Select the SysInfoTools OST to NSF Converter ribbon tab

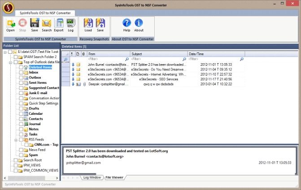[x=45, y=13]
